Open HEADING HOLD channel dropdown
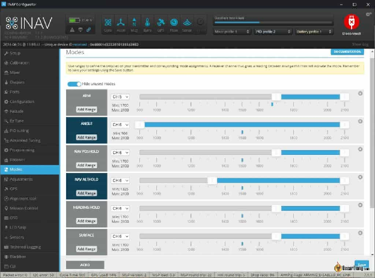The image size is (375, 278). tap(120, 208)
